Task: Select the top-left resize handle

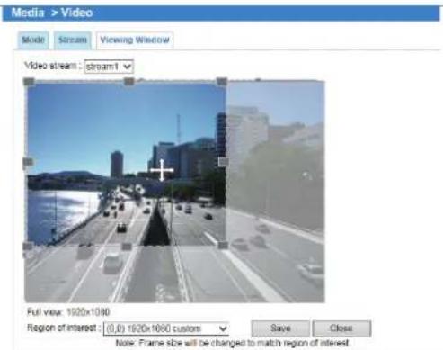Action: 29,81
